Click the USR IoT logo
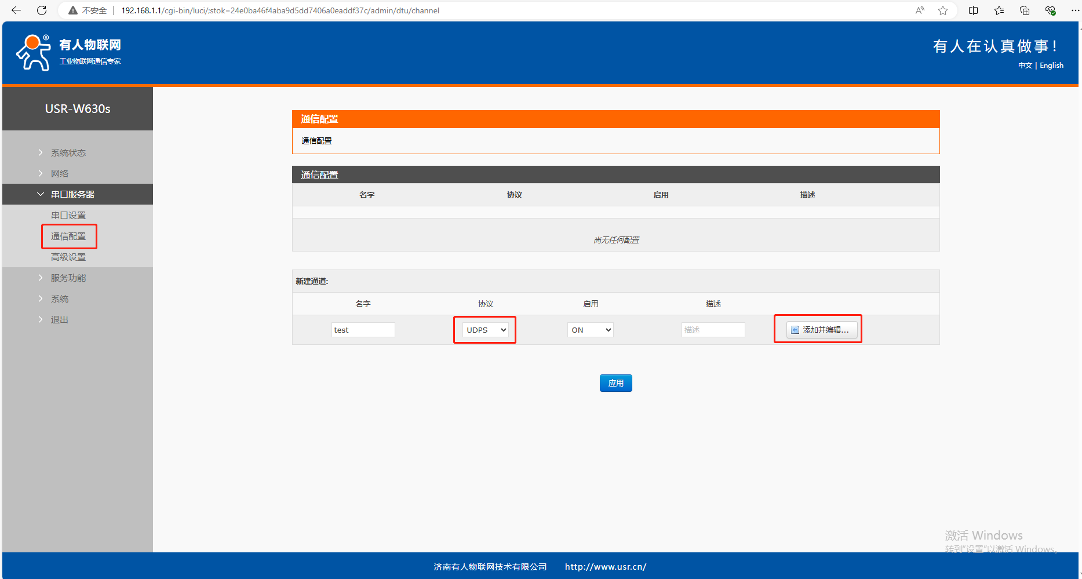The width and height of the screenshot is (1082, 579). click(68, 52)
